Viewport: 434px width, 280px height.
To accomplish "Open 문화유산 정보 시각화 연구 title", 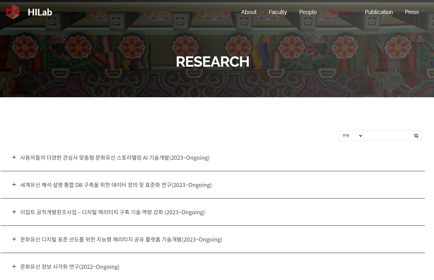I will point(70,267).
